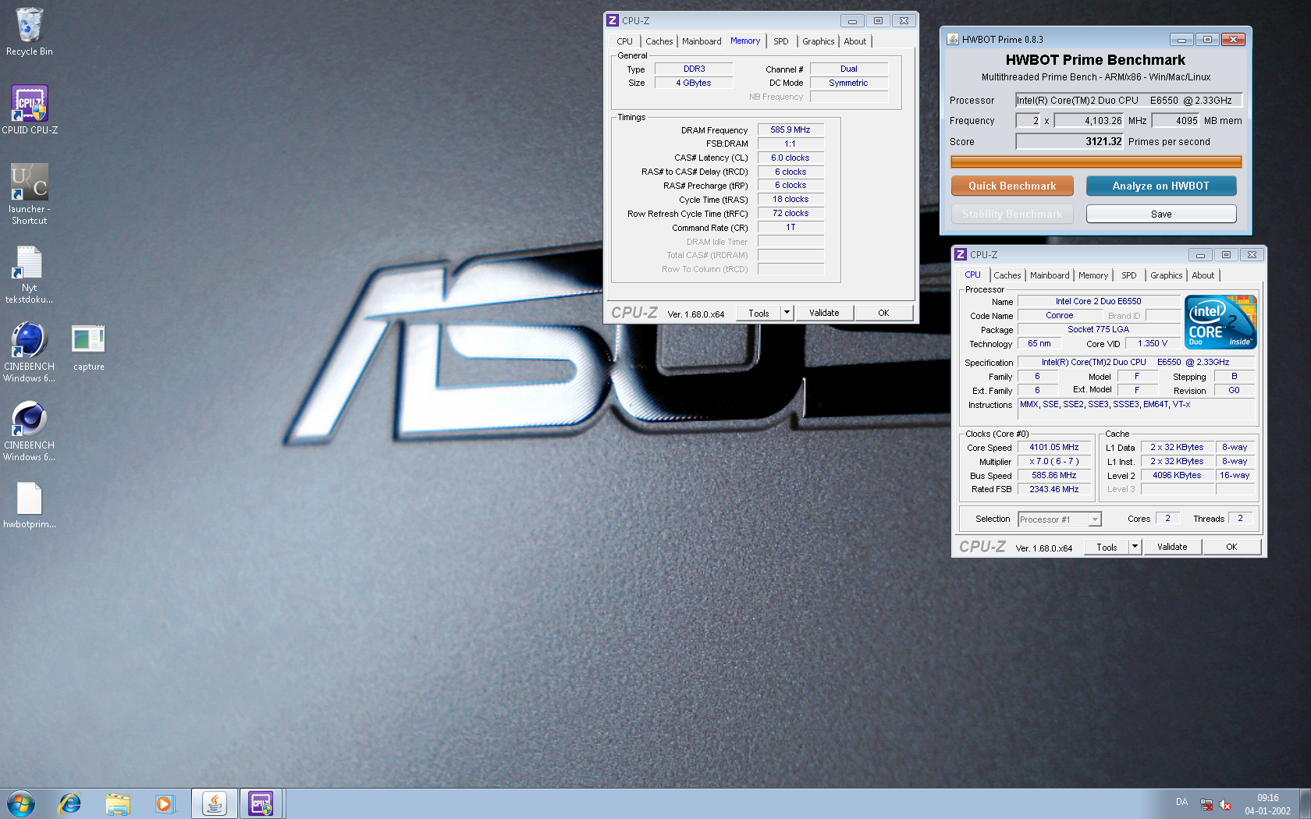
Task: Click the Score field showing 3121.32
Action: click(x=1069, y=141)
